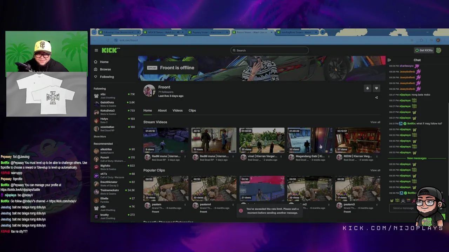This screenshot has height=252, width=449.
Task: Switch to MOKSE Stream browser tab
Action: point(163,32)
